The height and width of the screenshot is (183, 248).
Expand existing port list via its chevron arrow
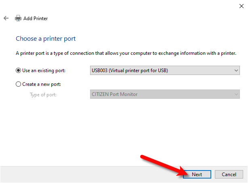236,71
